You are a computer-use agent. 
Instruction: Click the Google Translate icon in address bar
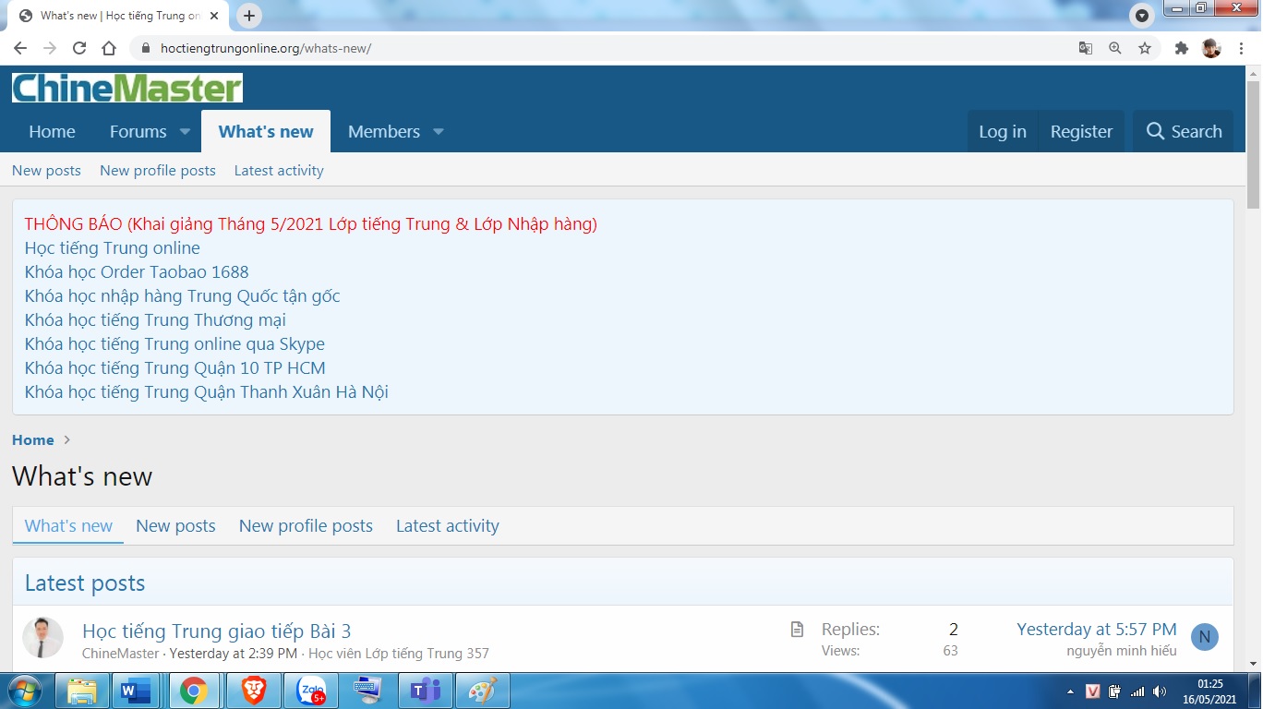click(x=1086, y=48)
